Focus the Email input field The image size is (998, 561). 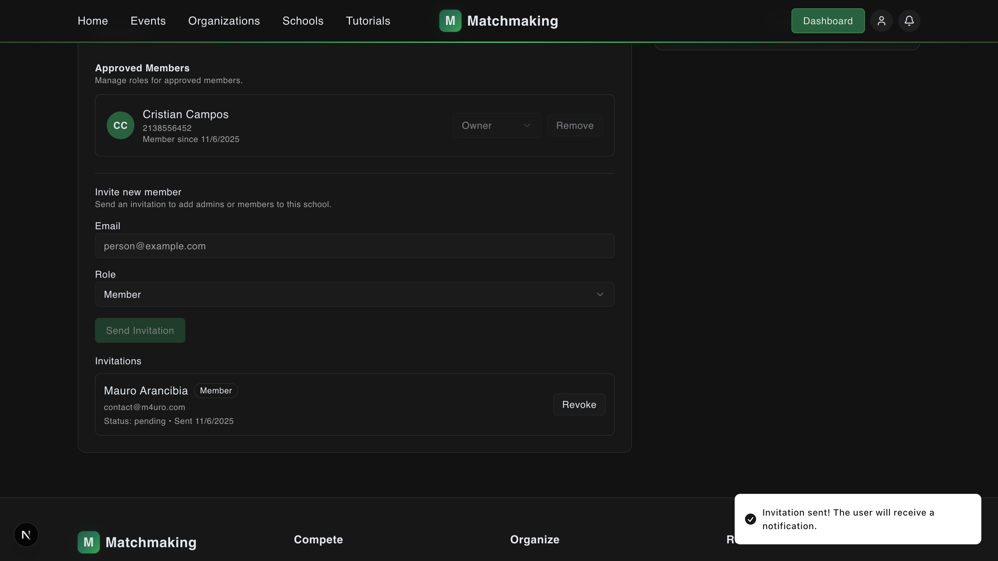[354, 246]
